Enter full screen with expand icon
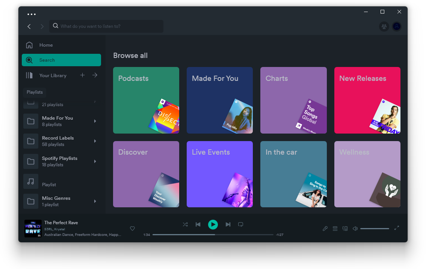The image size is (426, 269). tap(397, 228)
